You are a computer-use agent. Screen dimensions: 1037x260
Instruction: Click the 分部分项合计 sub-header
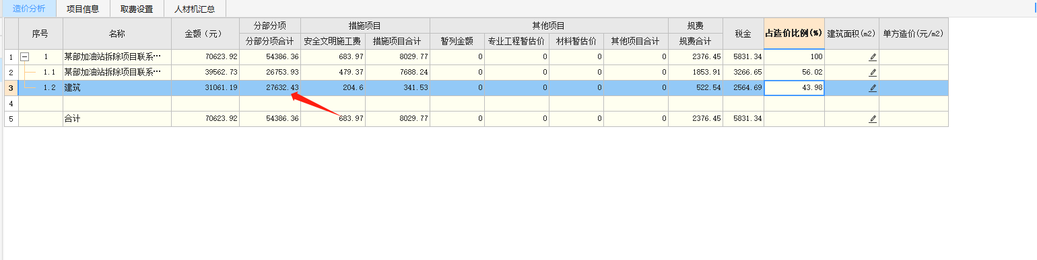pyautogui.click(x=270, y=42)
